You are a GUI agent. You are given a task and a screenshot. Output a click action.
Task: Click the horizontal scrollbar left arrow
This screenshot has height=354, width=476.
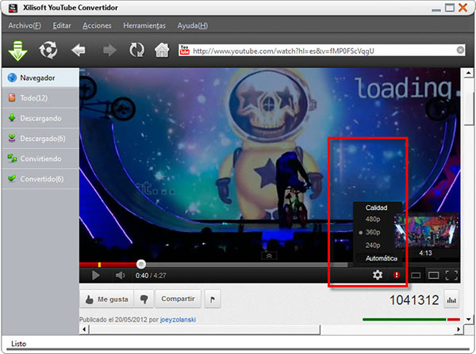[x=84, y=329]
